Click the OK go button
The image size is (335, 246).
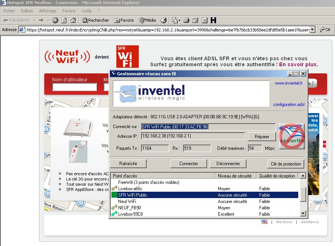pos(325,30)
